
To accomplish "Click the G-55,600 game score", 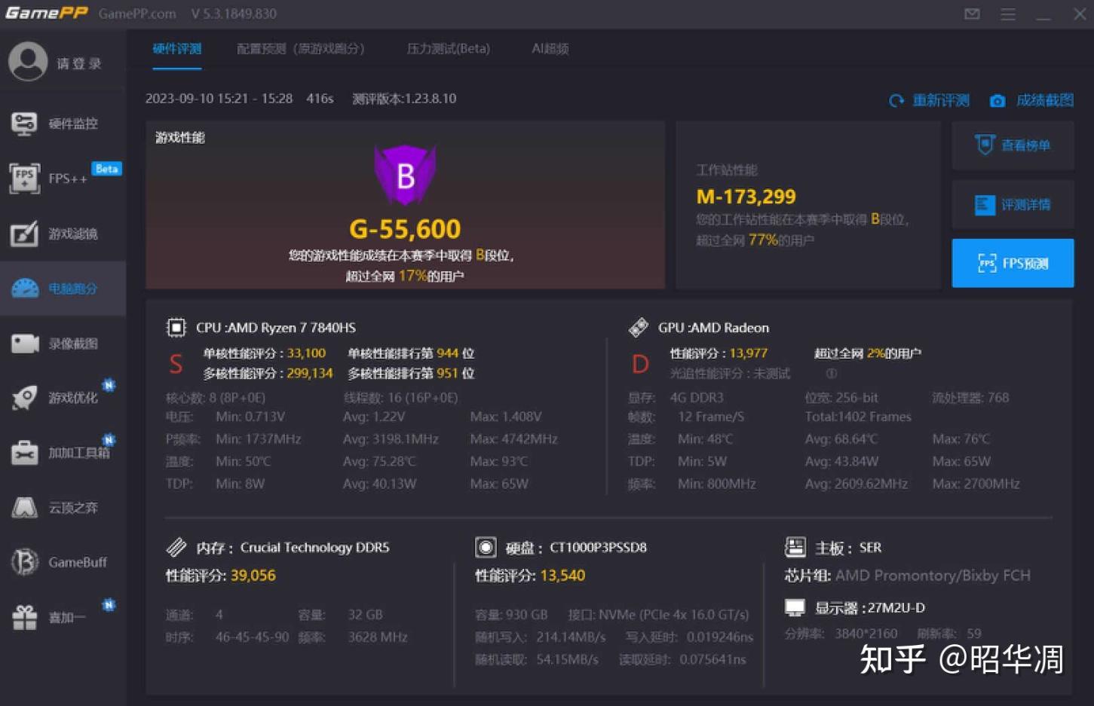I will click(x=405, y=229).
